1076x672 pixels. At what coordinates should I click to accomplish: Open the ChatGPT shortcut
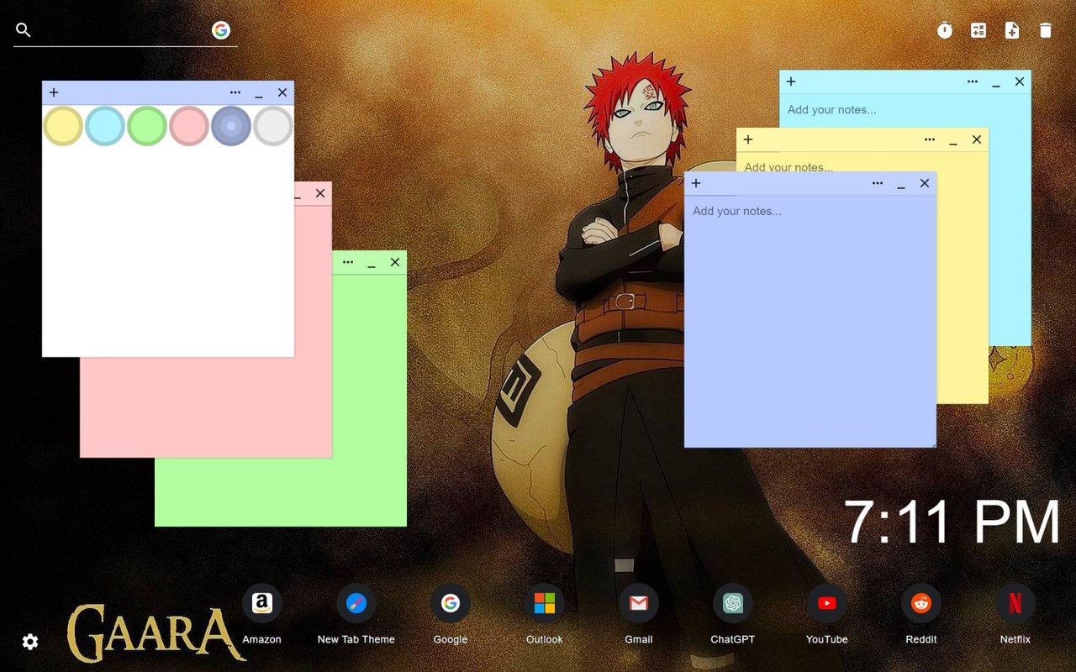click(x=733, y=613)
